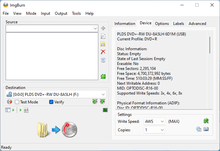This screenshot has width=220, height=151.
Task: Remove selected item red X icon
Action: [103, 52]
